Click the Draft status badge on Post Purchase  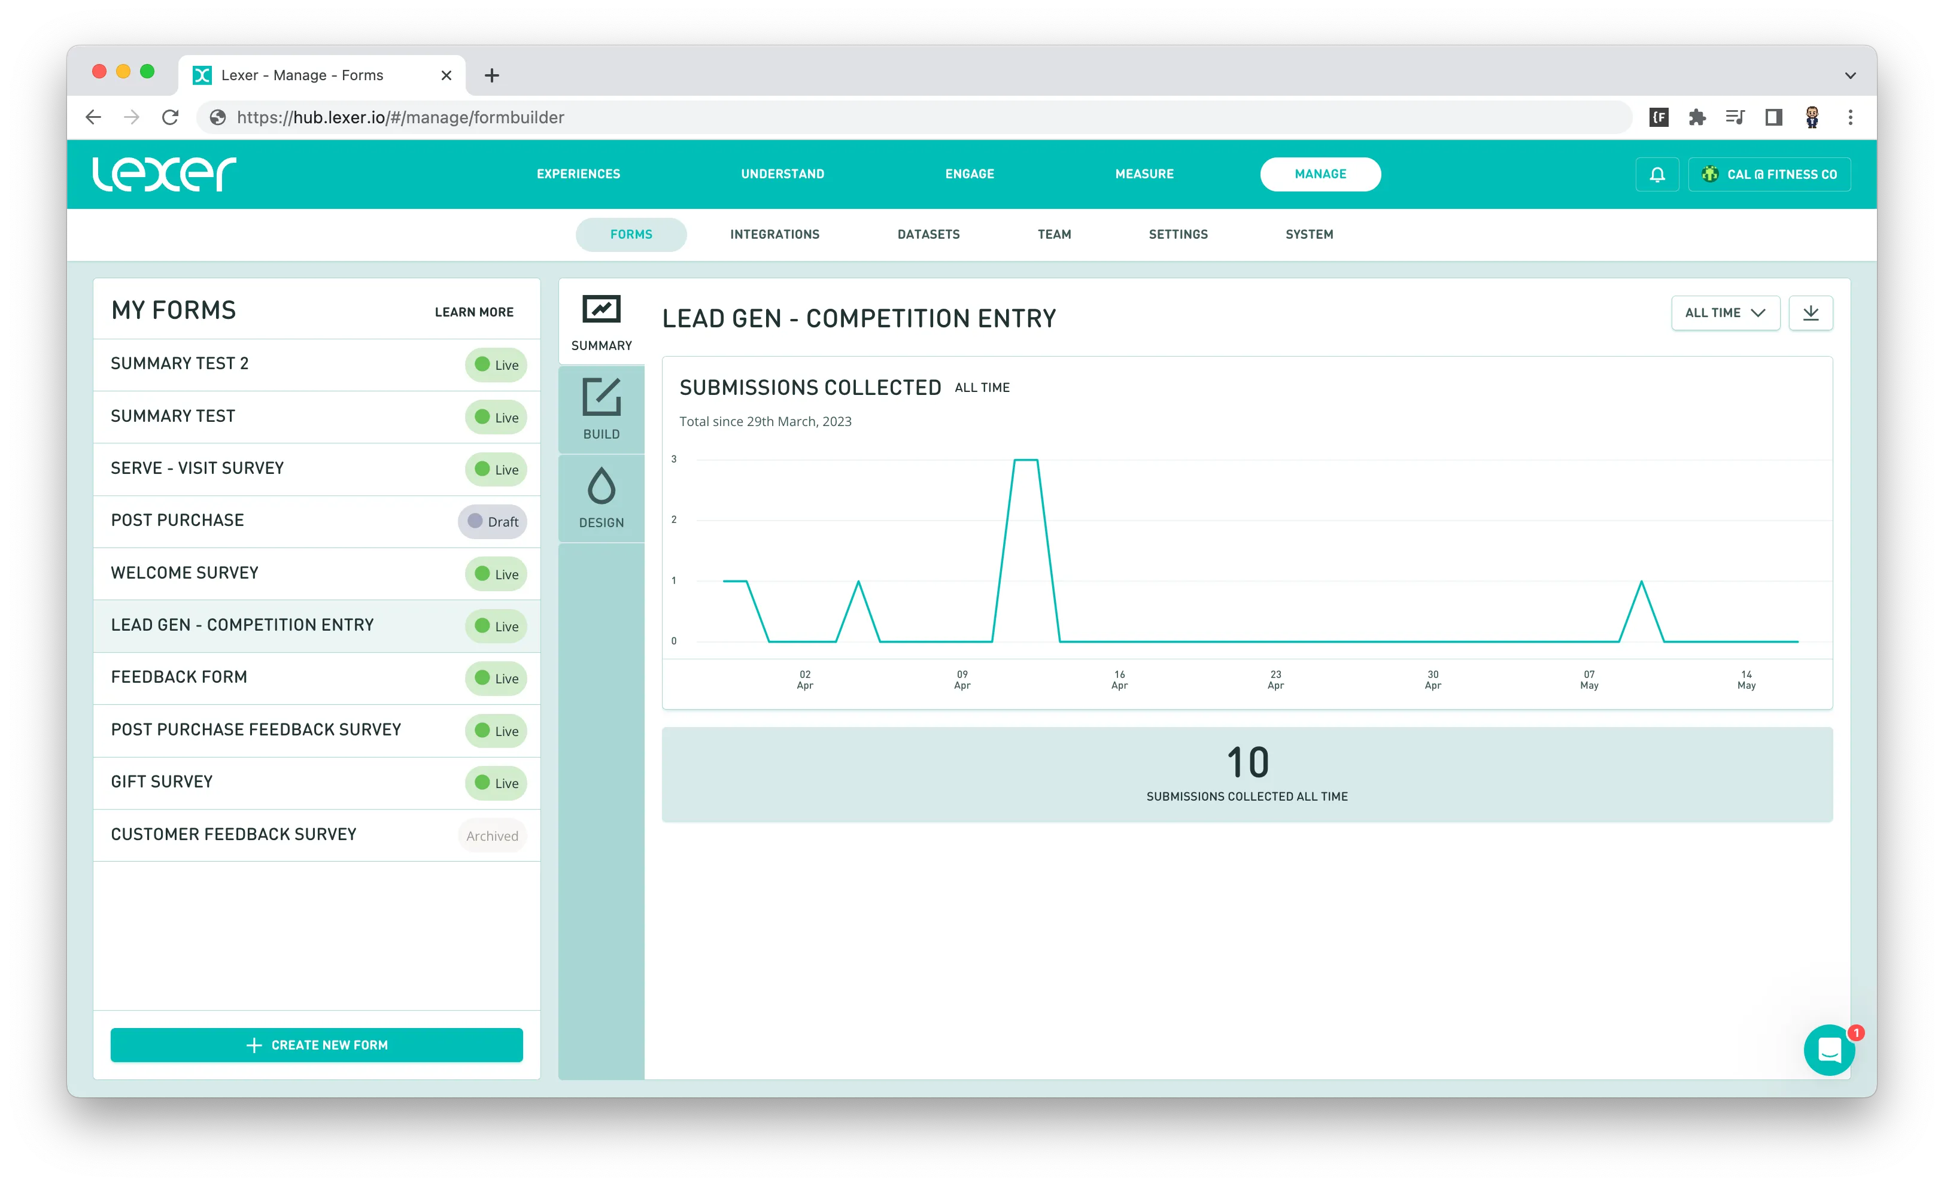pos(493,521)
